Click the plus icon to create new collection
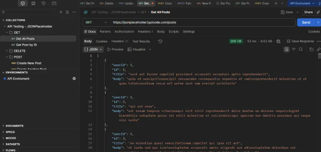Viewport: 321px width, 152px height. (61, 12)
